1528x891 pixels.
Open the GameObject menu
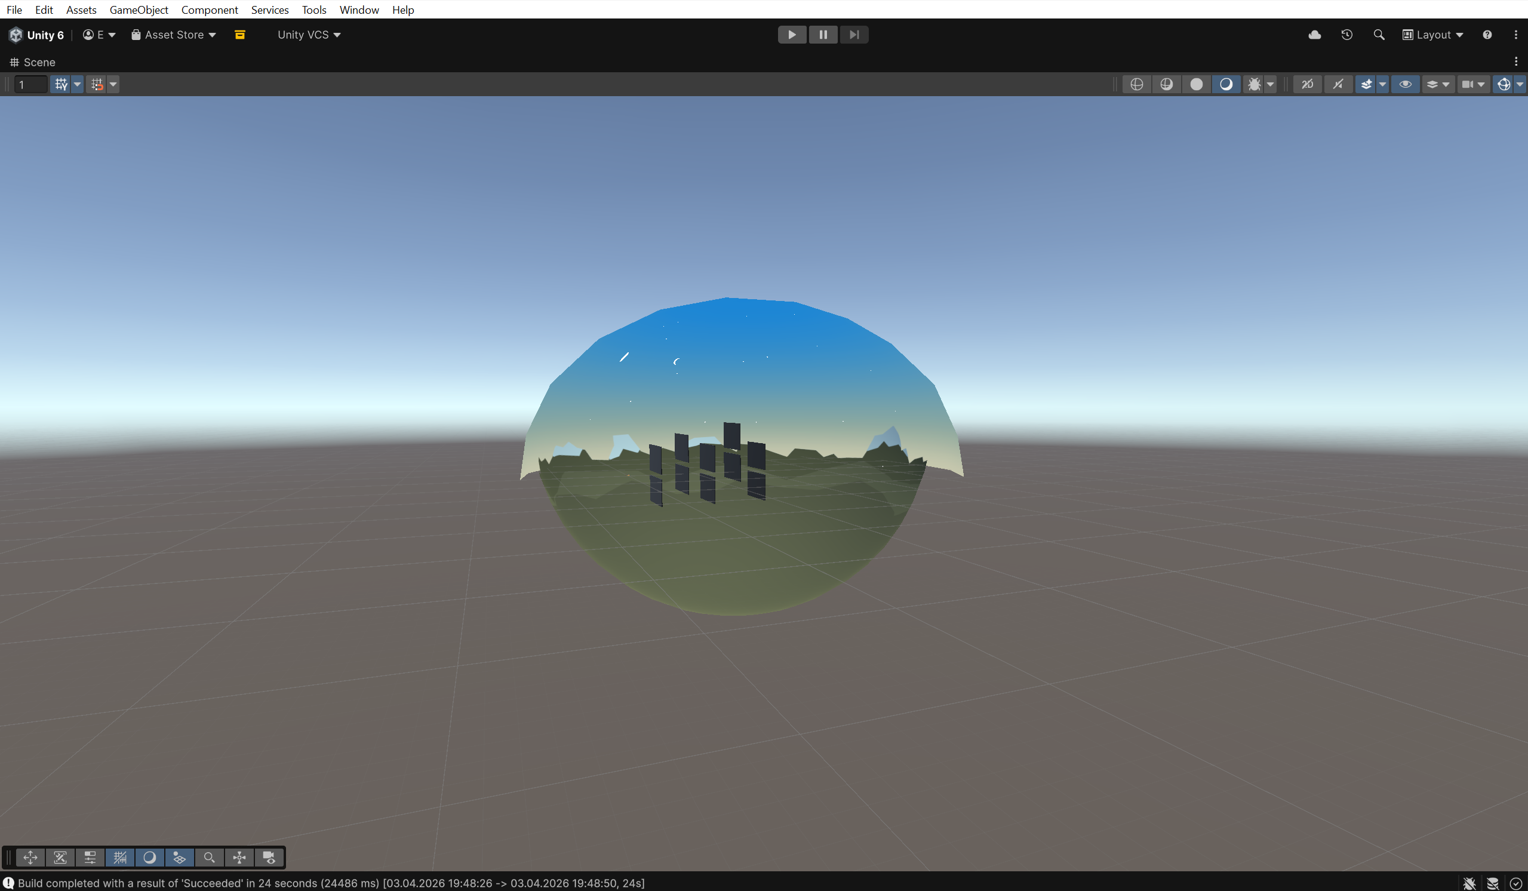(139, 10)
